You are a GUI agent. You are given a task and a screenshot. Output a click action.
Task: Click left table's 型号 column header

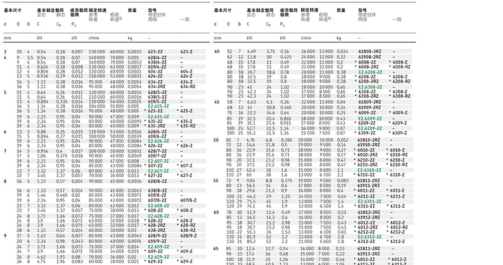click(x=153, y=10)
